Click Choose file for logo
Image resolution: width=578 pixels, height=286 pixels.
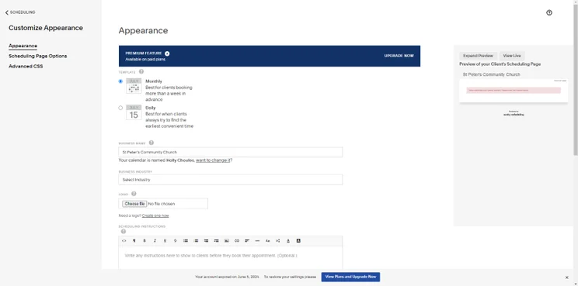click(x=134, y=204)
